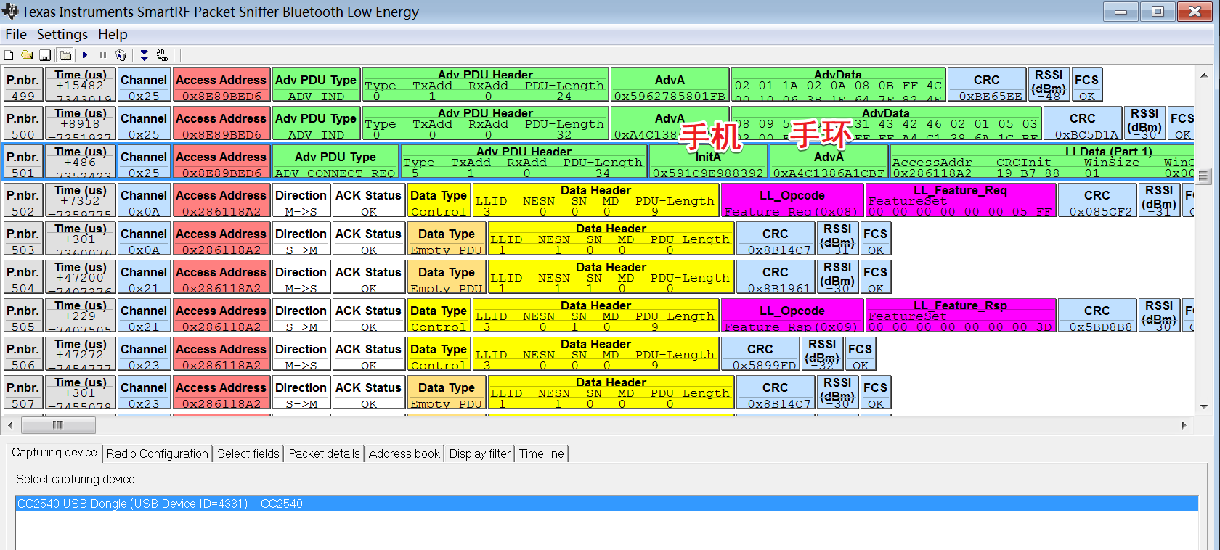Click the Channel cell of packet 502
Image resolution: width=1220 pixels, height=550 pixels.
144,200
